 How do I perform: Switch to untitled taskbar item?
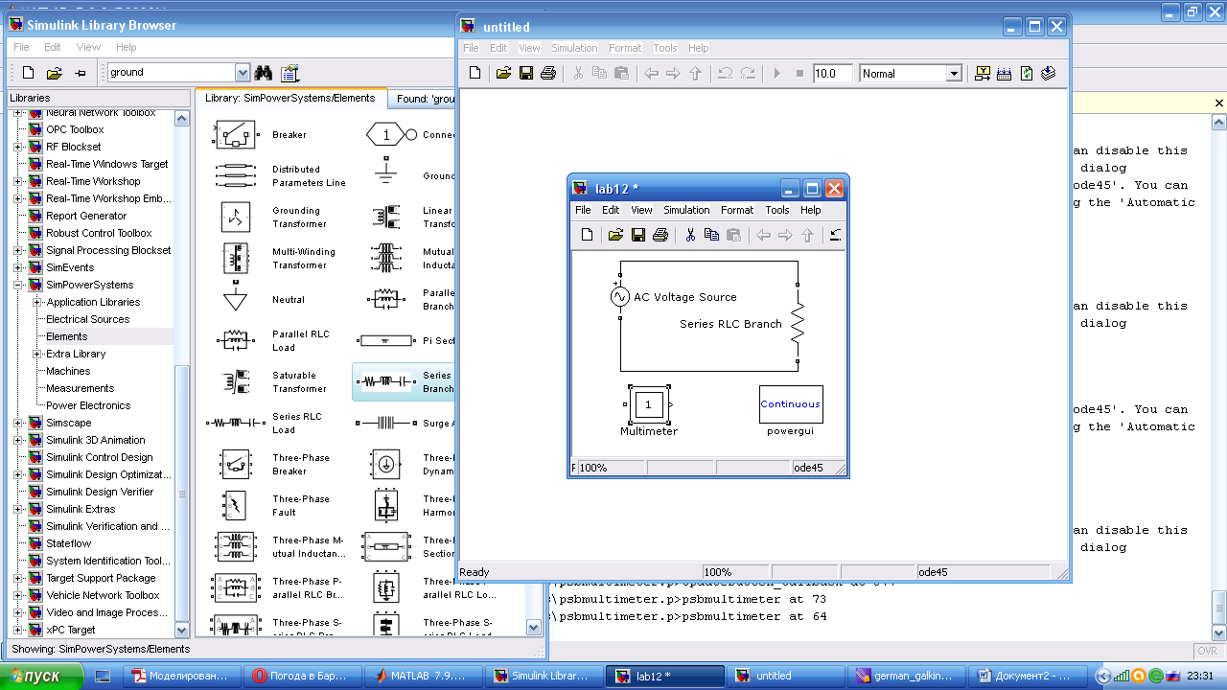click(x=785, y=676)
